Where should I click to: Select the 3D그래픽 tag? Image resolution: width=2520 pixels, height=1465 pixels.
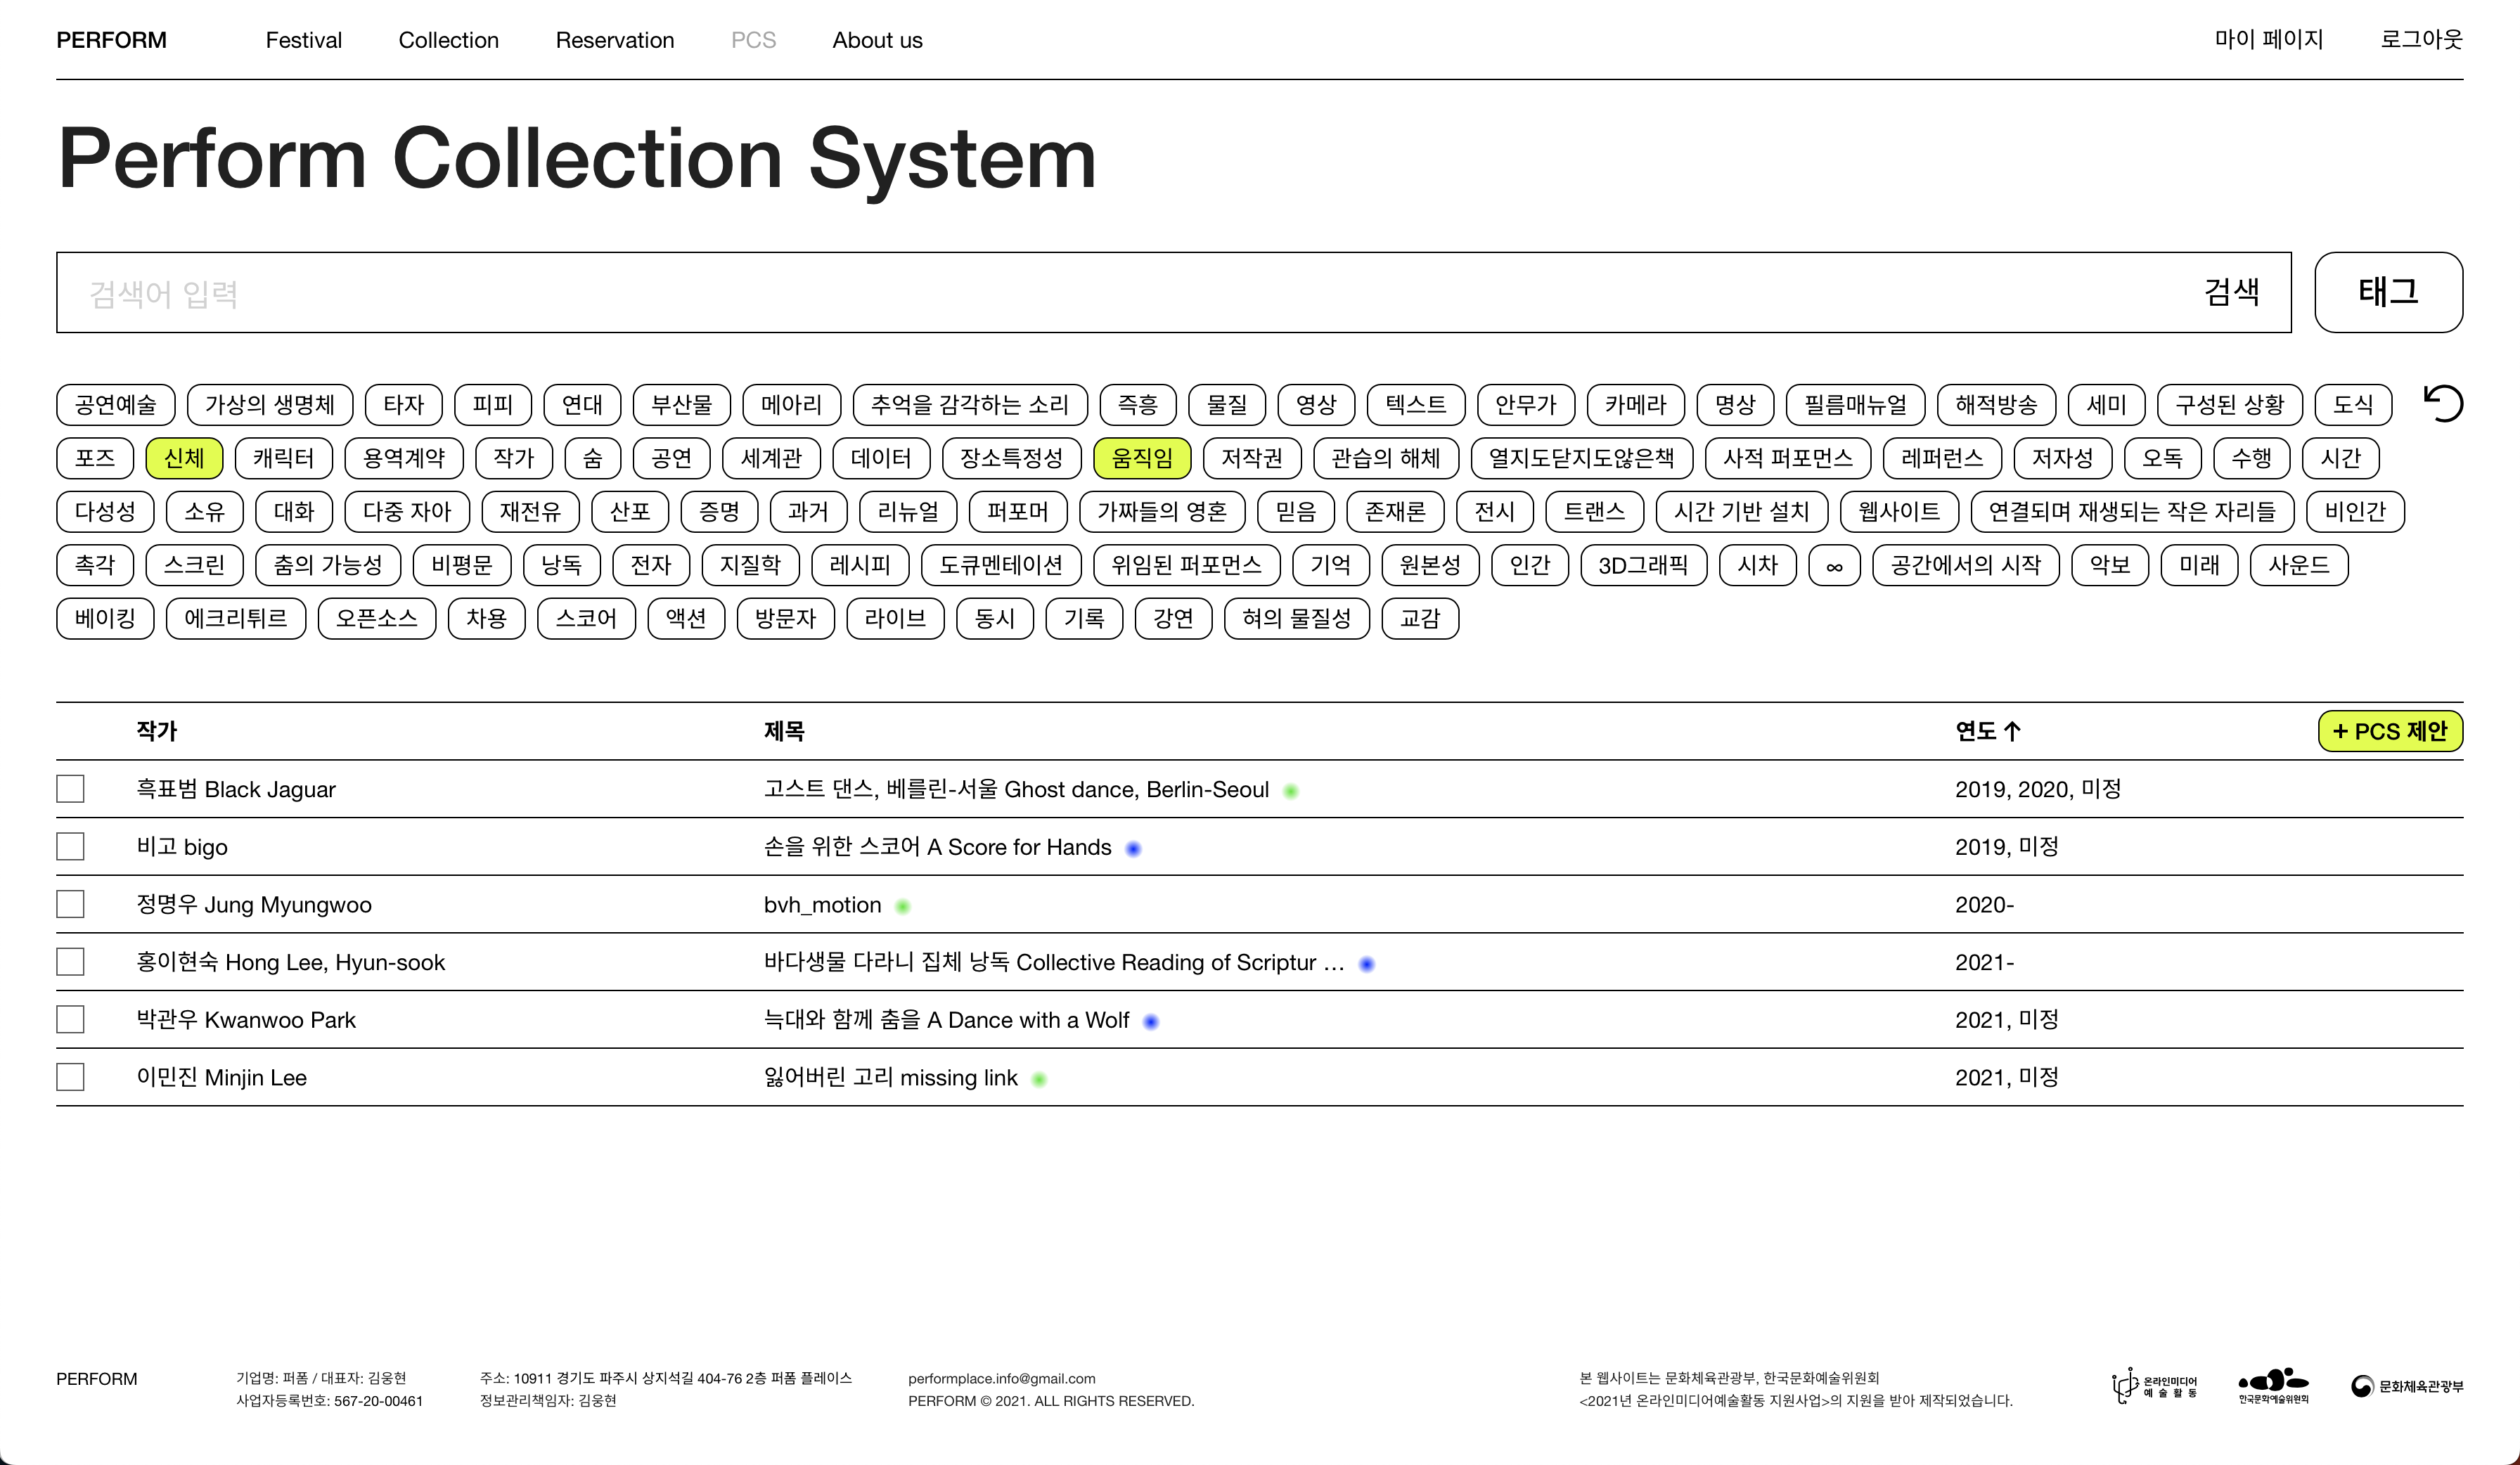point(1643,565)
